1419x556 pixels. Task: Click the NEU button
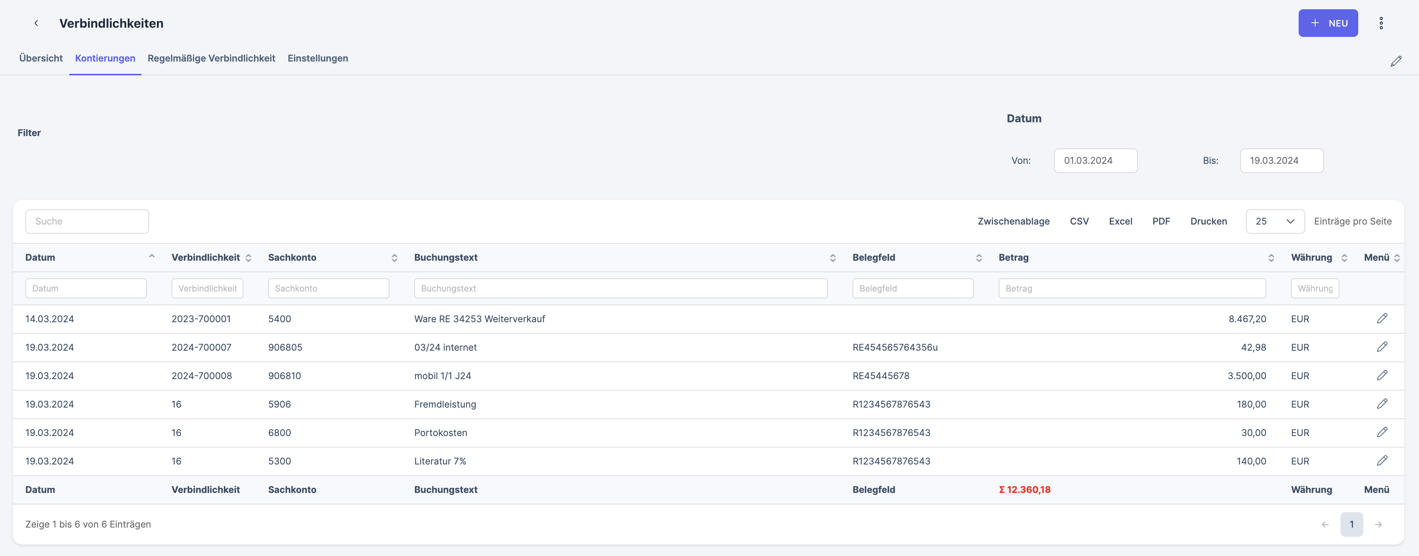(x=1327, y=23)
